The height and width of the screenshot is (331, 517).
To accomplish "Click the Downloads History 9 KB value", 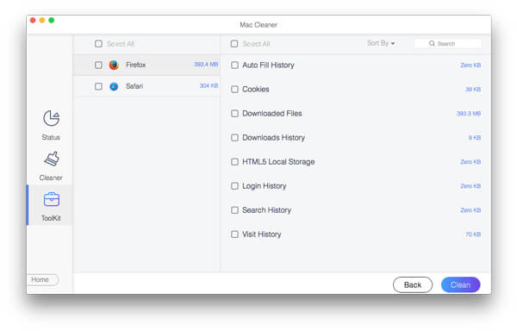I will [475, 137].
